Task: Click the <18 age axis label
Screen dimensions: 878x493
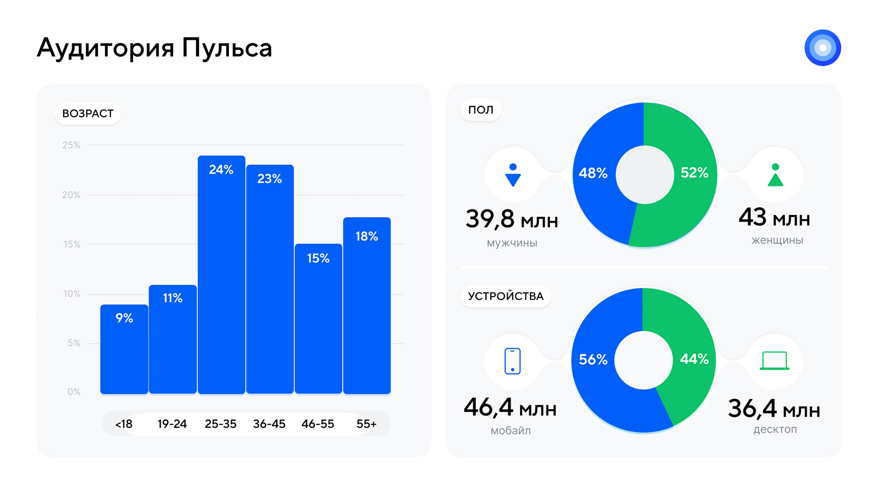Action: tap(124, 424)
